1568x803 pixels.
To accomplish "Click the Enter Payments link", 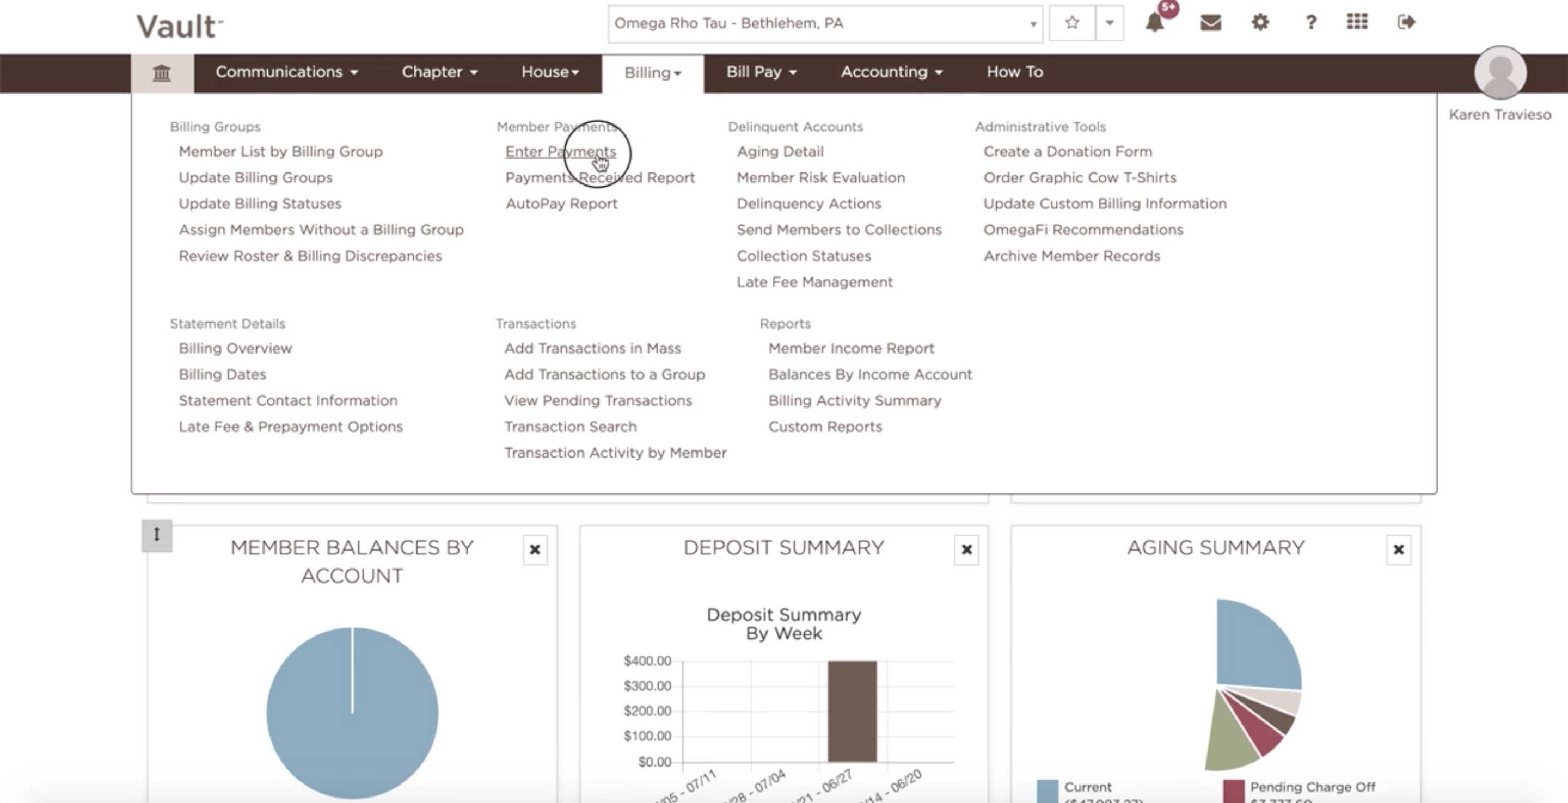I will (x=560, y=151).
